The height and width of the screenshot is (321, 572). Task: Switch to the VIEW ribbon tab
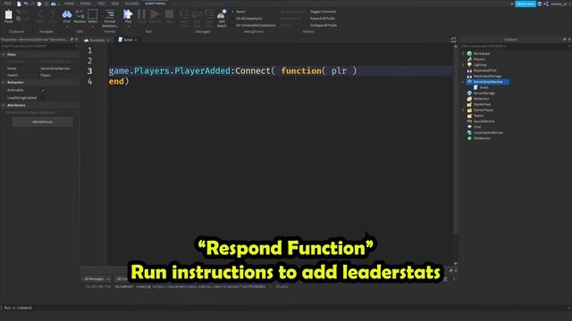coord(115,4)
